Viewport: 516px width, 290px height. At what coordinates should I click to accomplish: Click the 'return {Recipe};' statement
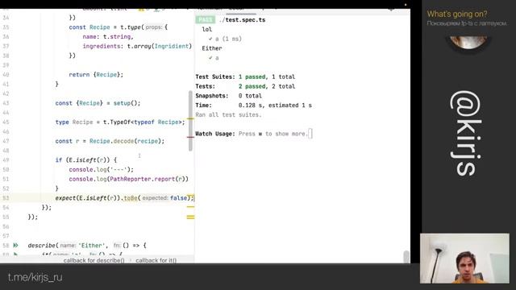tap(96, 75)
